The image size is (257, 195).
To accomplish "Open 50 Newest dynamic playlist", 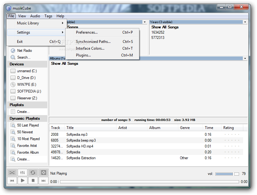I will (25, 132).
